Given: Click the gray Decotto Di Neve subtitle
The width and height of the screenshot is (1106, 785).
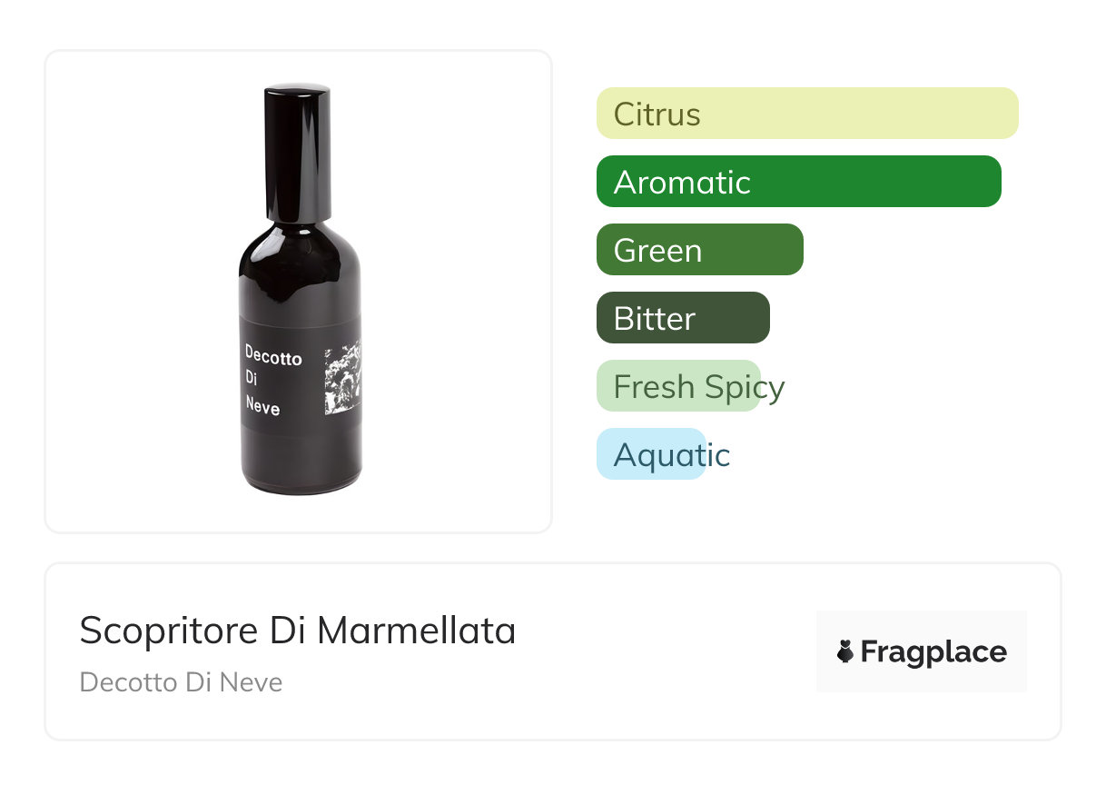Looking at the screenshot, I should pyautogui.click(x=181, y=682).
